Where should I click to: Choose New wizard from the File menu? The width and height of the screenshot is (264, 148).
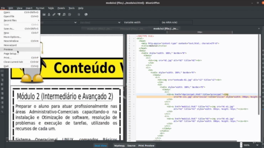pyautogui.click(x=20, y=45)
